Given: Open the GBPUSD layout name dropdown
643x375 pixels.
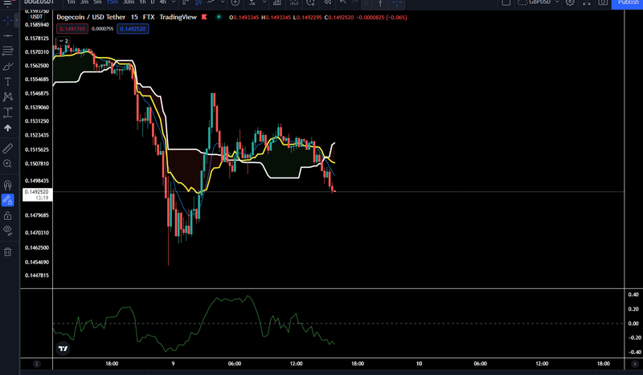Looking at the screenshot, I should (x=538, y=2).
